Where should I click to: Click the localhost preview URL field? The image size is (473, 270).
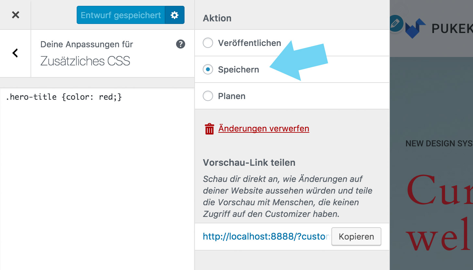click(266, 237)
